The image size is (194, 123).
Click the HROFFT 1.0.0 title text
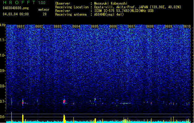24,2
